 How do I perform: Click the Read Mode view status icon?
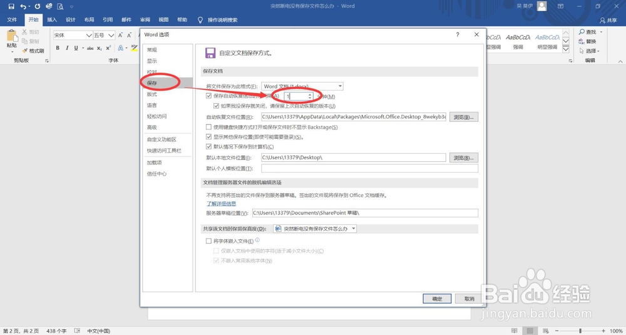tap(515, 331)
